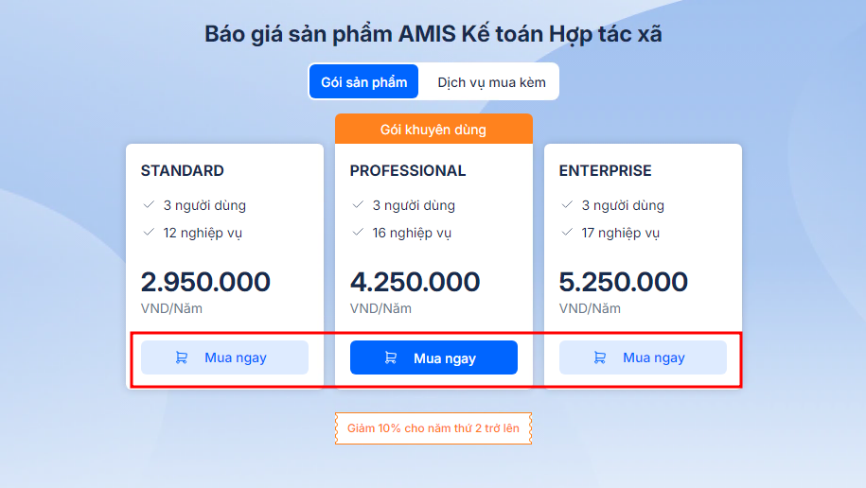Click cart icon in STANDARD Mua ngay button
This screenshot has width=866, height=488.
181,357
